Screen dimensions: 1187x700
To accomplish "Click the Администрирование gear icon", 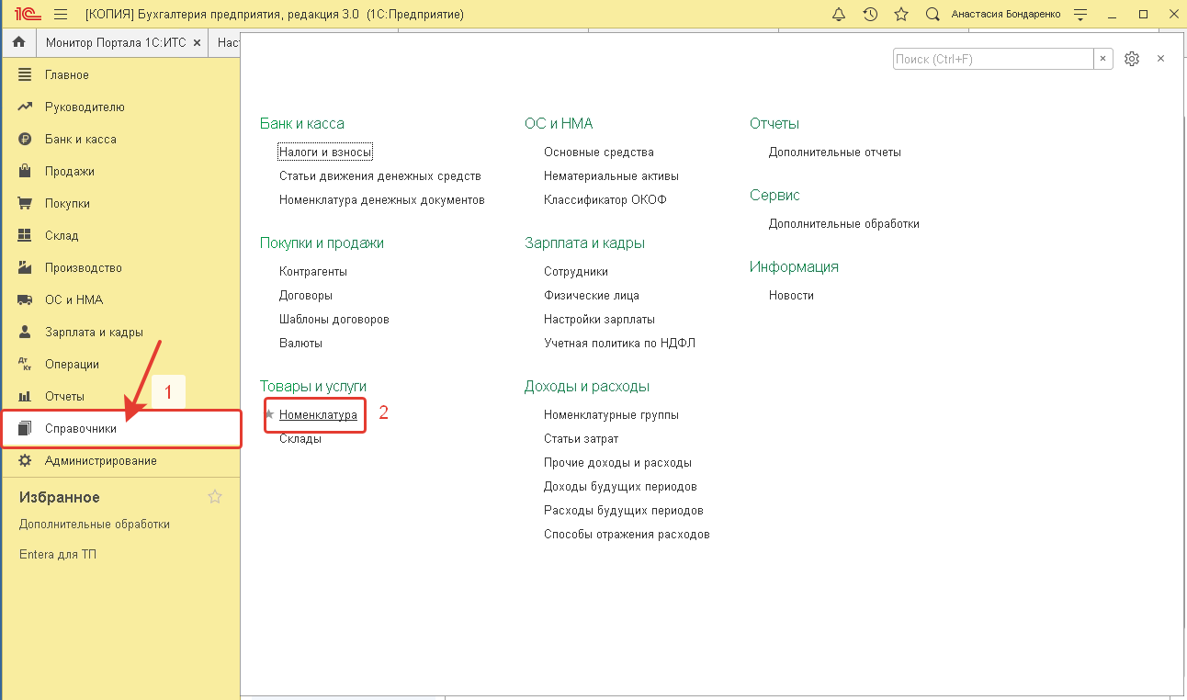I will pos(26,460).
